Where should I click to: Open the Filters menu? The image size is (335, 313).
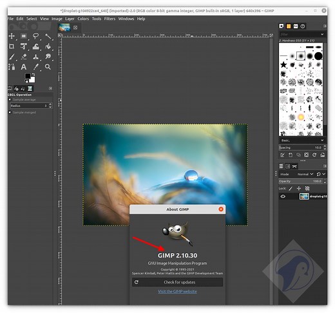tap(110, 19)
